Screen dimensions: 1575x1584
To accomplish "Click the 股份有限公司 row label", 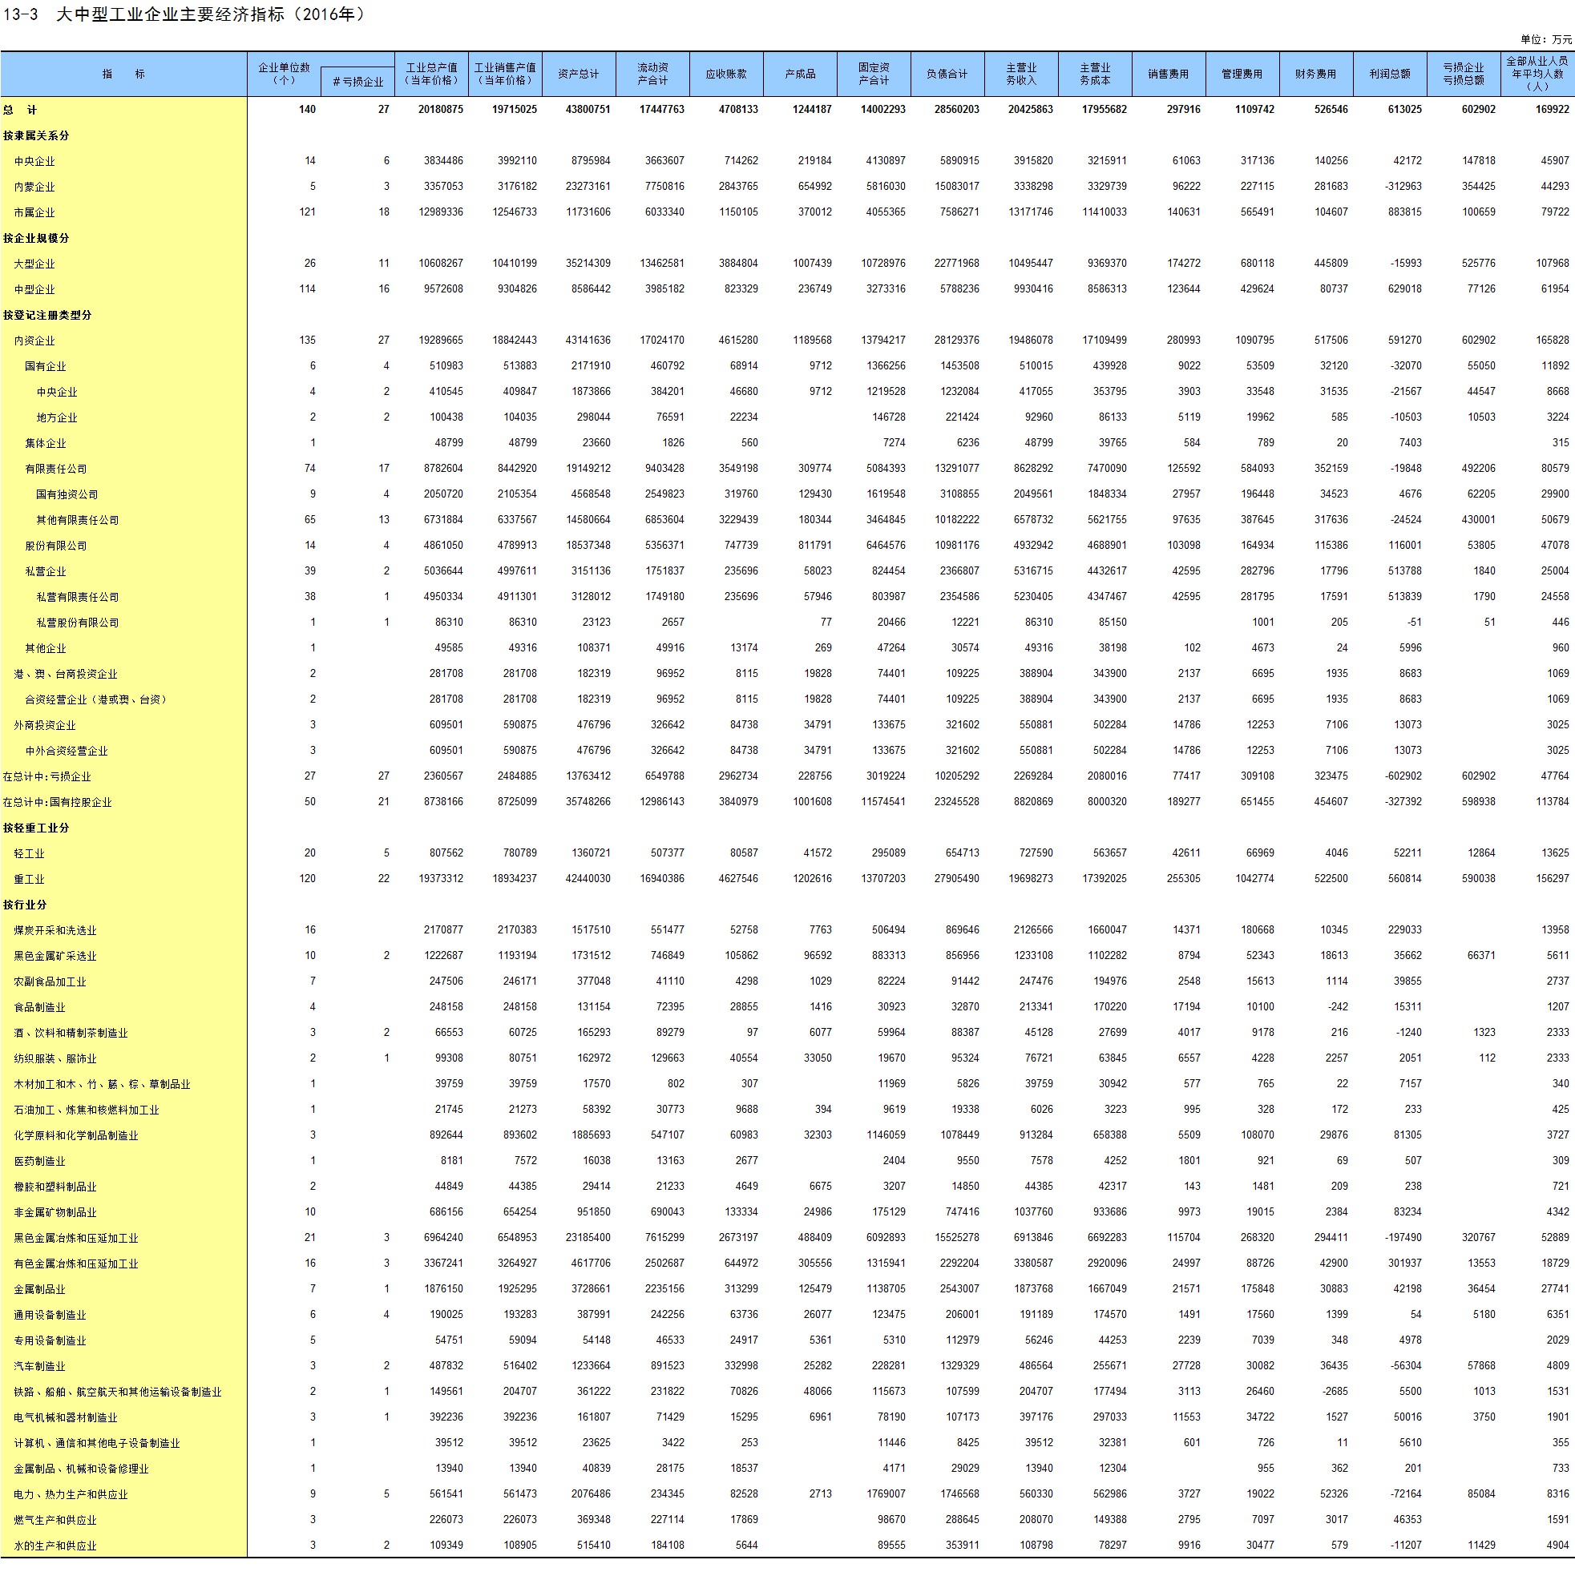I will [56, 546].
